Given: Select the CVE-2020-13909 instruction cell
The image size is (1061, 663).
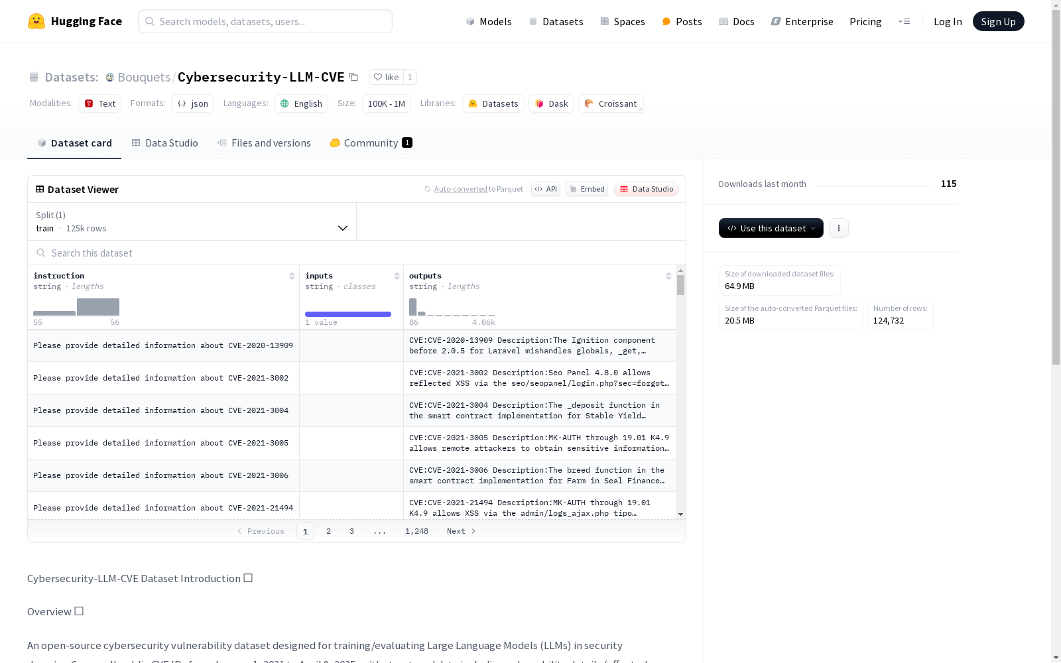Looking at the screenshot, I should [163, 345].
